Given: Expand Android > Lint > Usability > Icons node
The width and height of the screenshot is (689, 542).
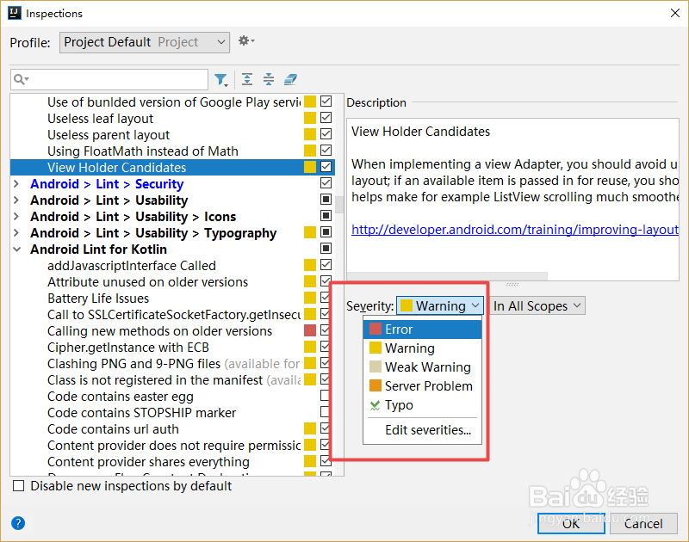Looking at the screenshot, I should click(16, 216).
